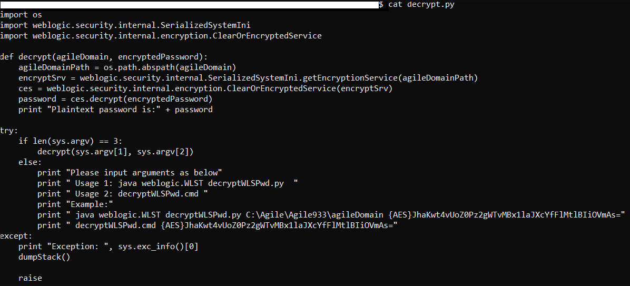
Task: Click the 'if len(sys.argv) == 3' line
Action: [x=70, y=141]
